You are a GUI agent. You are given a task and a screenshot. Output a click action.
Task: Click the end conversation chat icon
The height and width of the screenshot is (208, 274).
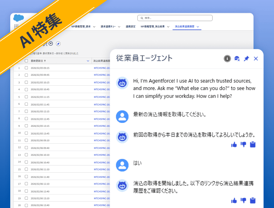pyautogui.click(x=237, y=58)
